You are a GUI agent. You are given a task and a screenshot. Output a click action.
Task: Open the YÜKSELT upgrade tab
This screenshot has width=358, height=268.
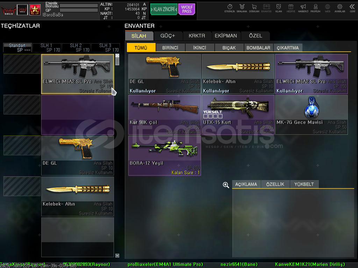point(304,184)
